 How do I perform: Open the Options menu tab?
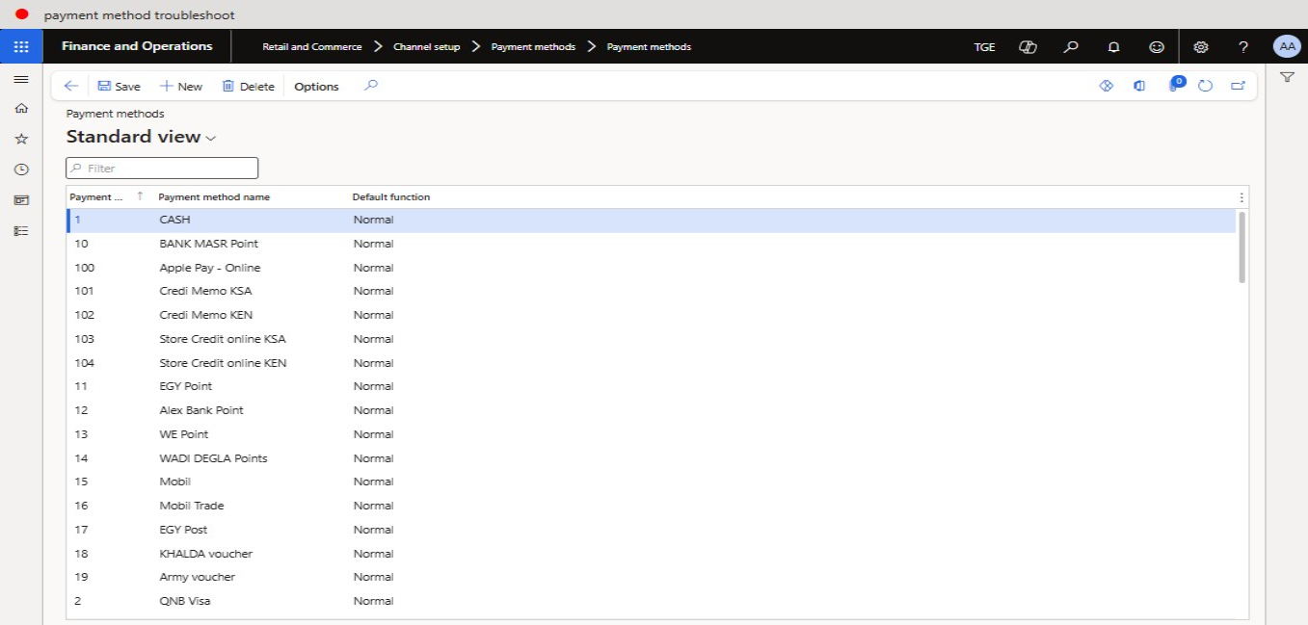(316, 86)
